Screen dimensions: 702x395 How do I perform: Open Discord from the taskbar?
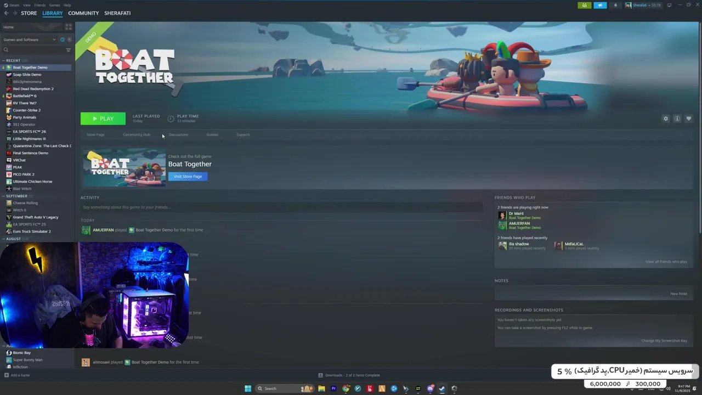click(430, 388)
